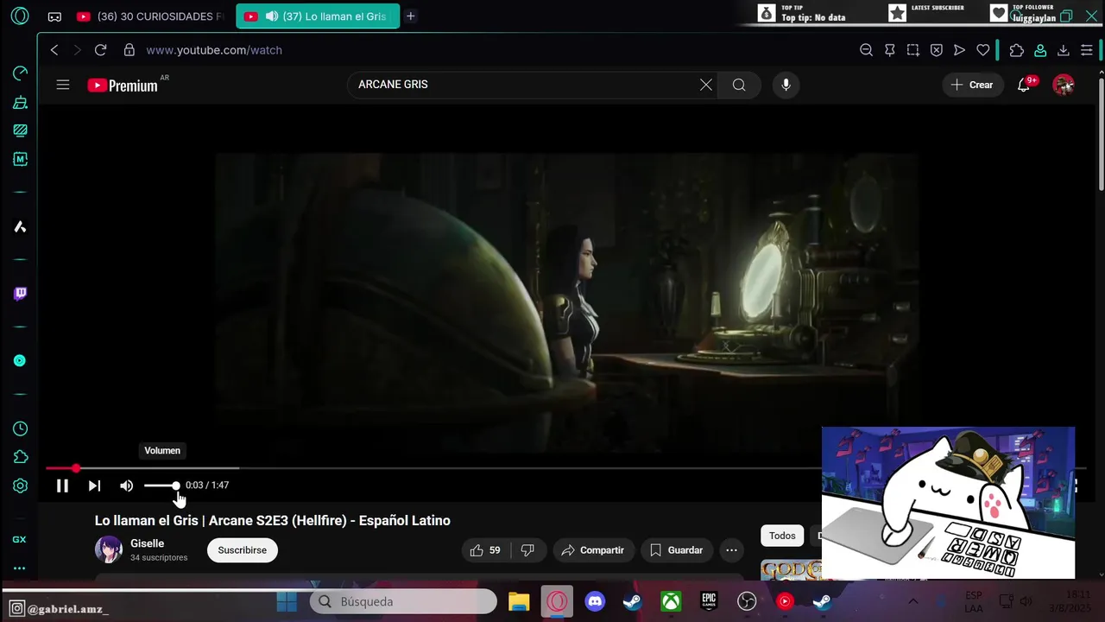
Task: Open a new browser tab
Action: click(411, 16)
